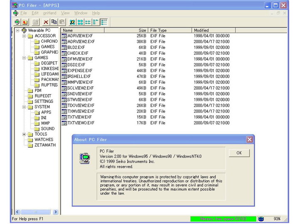299x224 pixels.
Task: Collapse the ACCESSOR folder node
Action: pyautogui.click(x=24, y=36)
